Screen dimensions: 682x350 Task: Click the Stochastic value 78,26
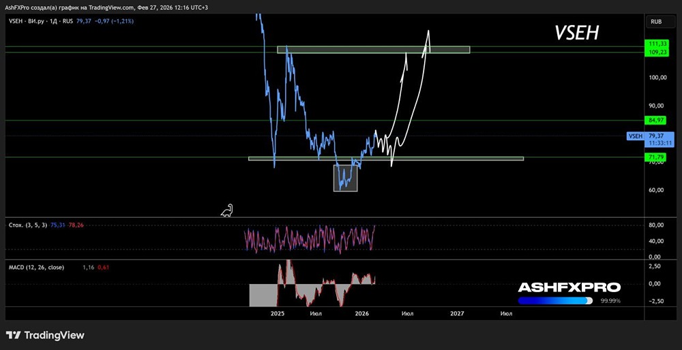(x=75, y=225)
